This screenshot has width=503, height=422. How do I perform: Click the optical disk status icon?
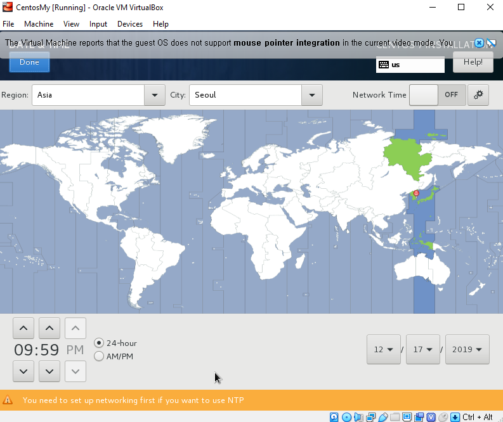[x=346, y=417]
